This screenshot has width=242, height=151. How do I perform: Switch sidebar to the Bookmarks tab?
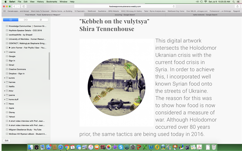pyautogui.click(x=11, y=20)
